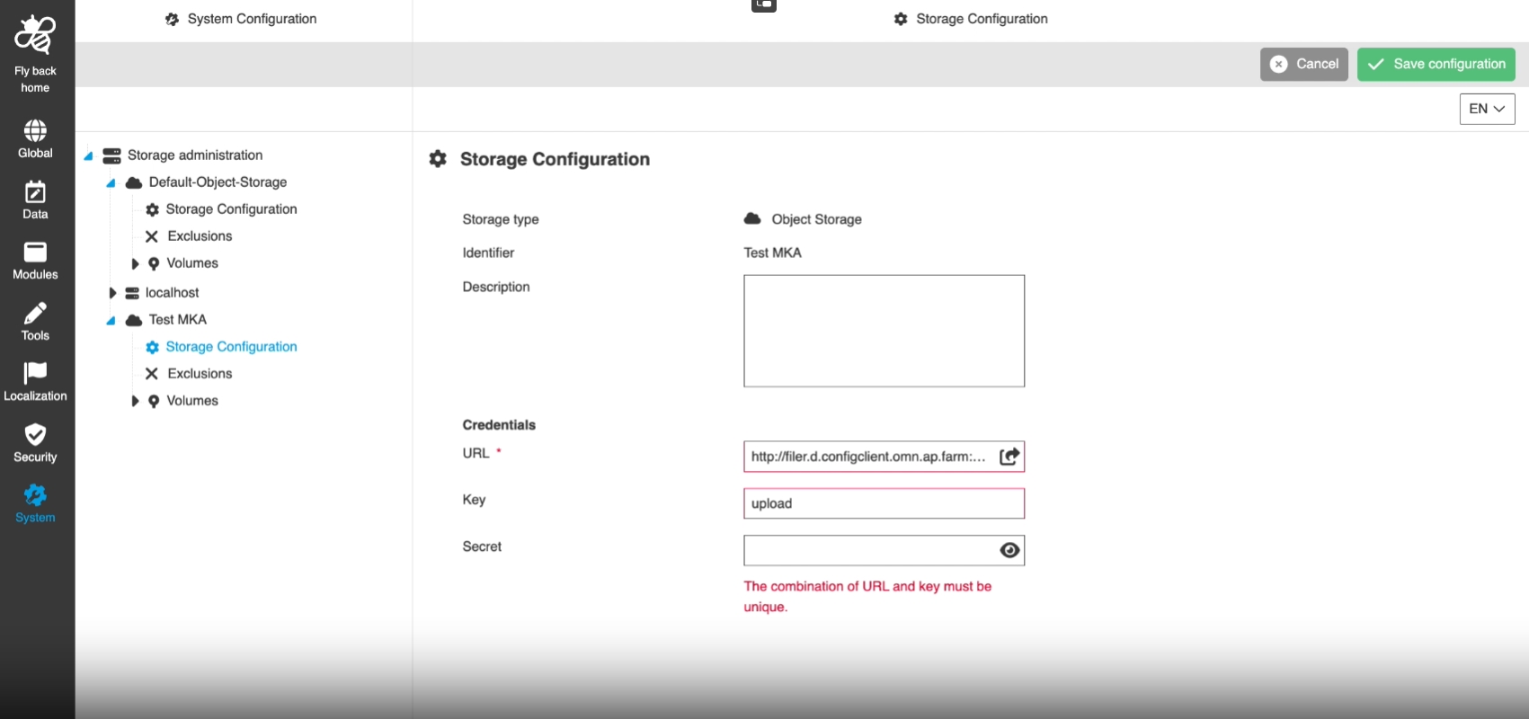Click the Cancel button
Screen dimensions: 1529x719
tap(1303, 64)
